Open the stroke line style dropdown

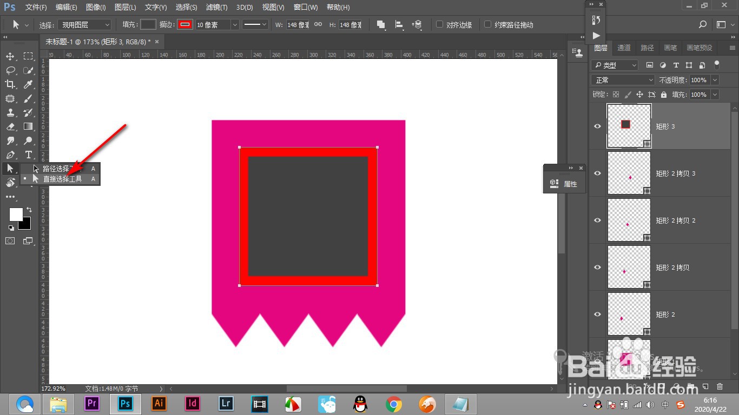[x=255, y=25]
